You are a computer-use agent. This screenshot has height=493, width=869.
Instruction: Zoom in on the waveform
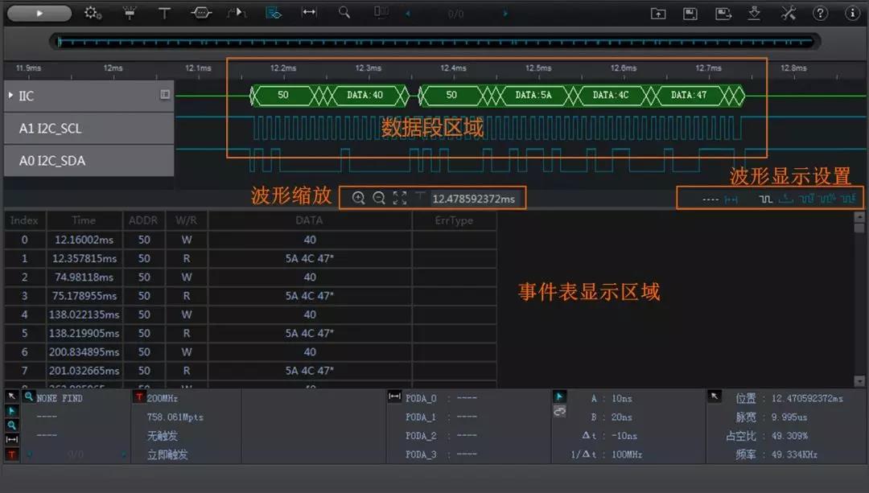click(359, 198)
